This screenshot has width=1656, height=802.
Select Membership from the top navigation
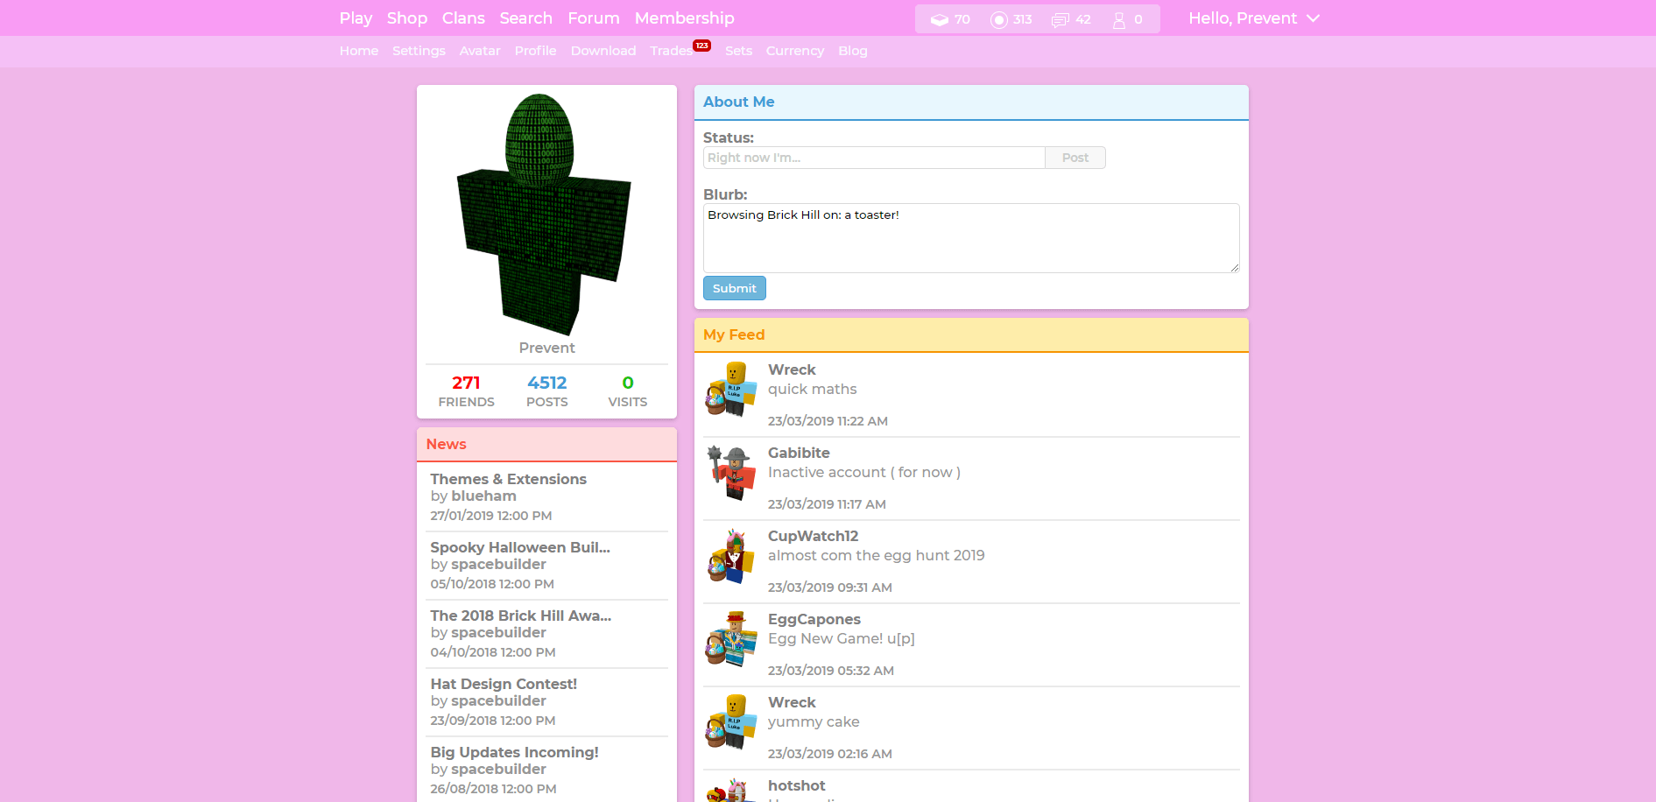[684, 18]
